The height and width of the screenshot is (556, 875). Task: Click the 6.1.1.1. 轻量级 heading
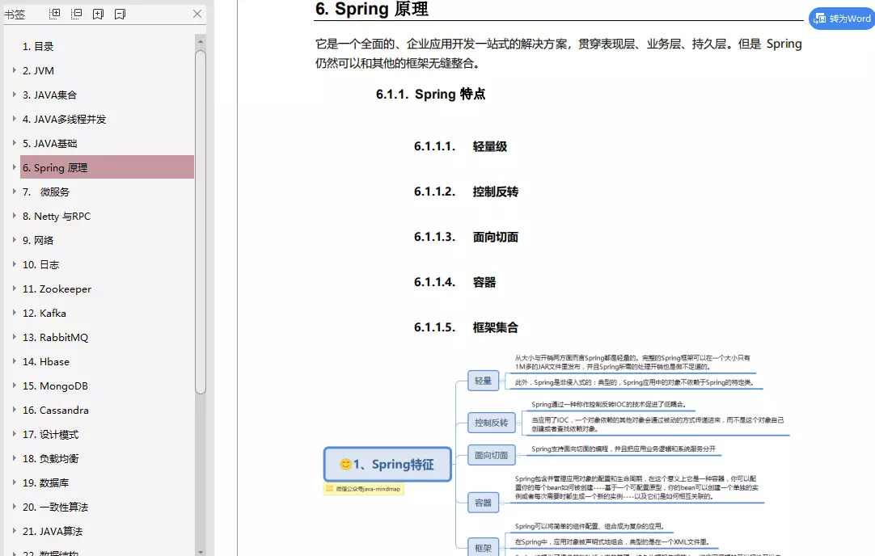[460, 146]
